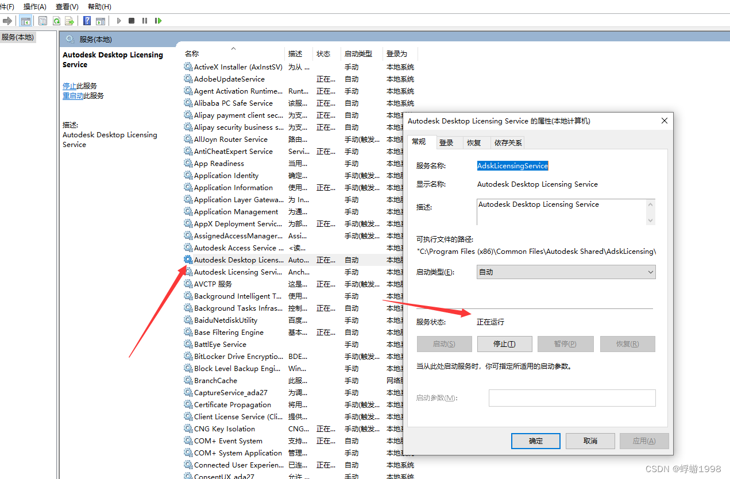Select 服务(本地) in the left tree
This screenshot has width=730, height=479.
[x=18, y=37]
